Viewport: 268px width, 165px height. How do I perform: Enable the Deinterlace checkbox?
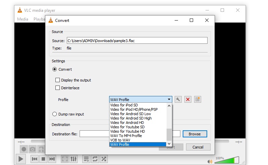point(58,88)
